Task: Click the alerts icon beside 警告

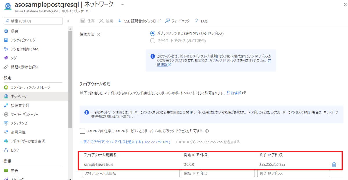Action: 6,170
